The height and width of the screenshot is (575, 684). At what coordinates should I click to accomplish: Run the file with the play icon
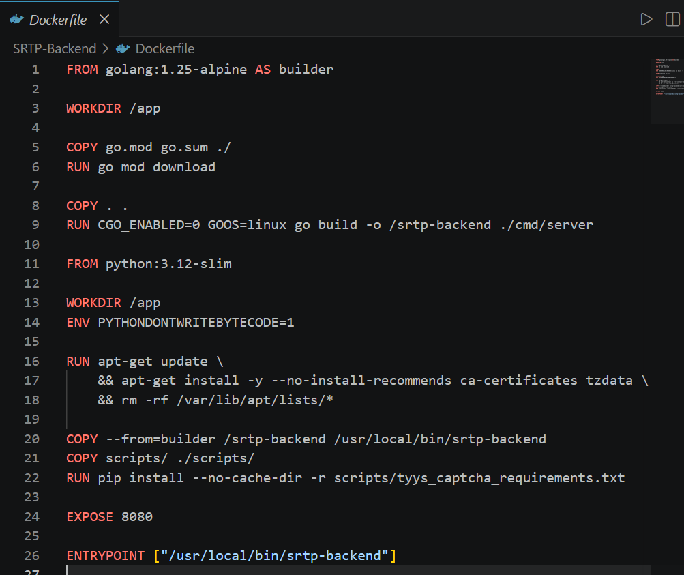pyautogui.click(x=646, y=20)
